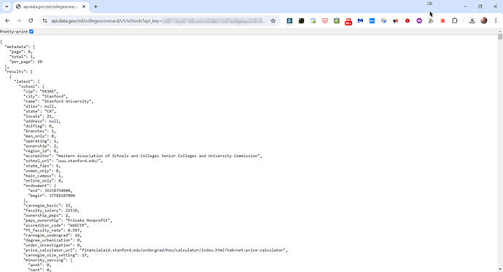503x272 pixels.
Task: Click the "accreditor" Western Association line
Action: [143, 156]
